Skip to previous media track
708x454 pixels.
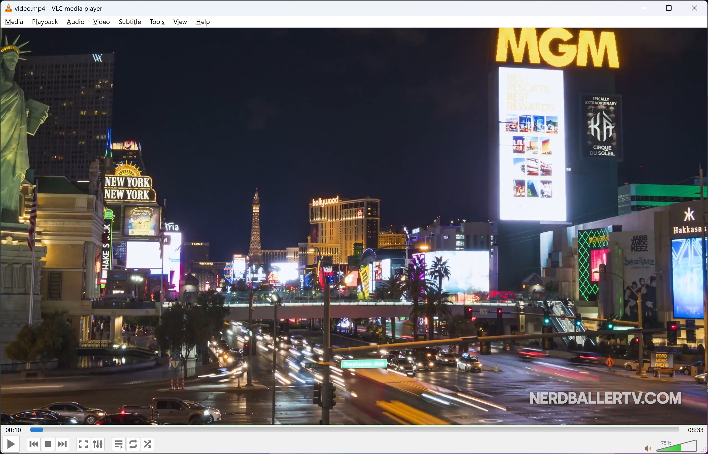pyautogui.click(x=34, y=444)
